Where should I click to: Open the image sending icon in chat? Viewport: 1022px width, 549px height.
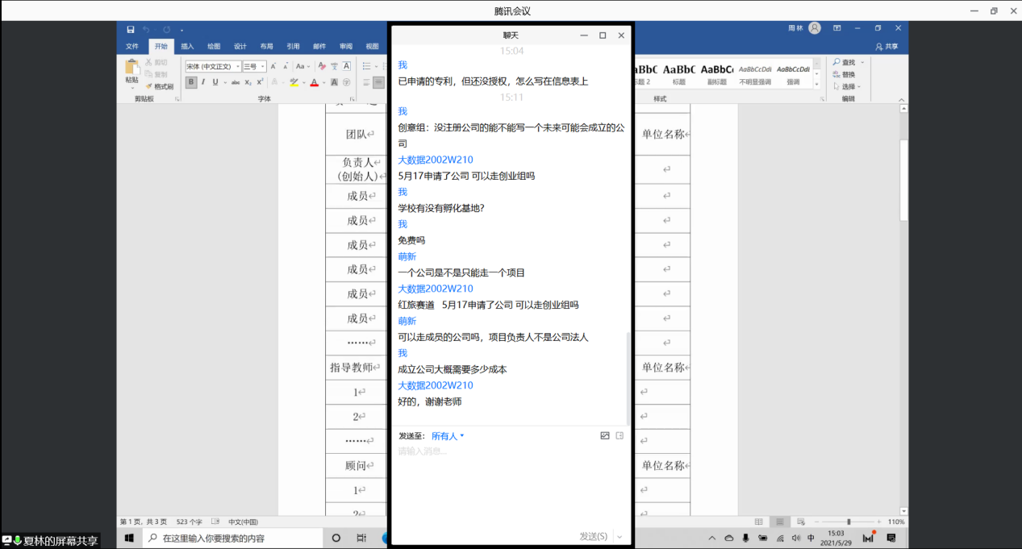[605, 435]
